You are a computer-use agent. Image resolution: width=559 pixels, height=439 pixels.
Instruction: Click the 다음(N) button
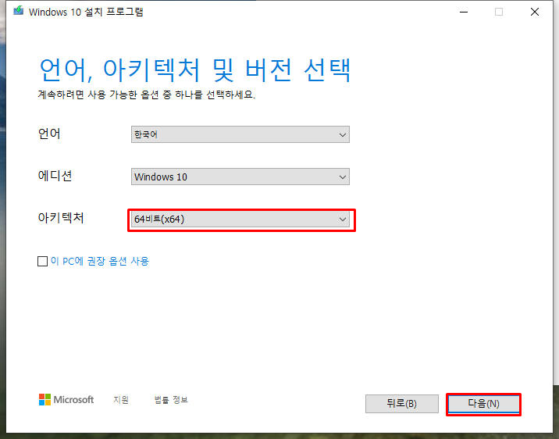[483, 404]
